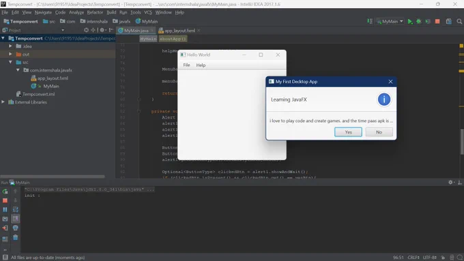This screenshot has height=261, width=464.
Task: Click the internshala breadcrumb in navigation bar
Action: (93, 21)
